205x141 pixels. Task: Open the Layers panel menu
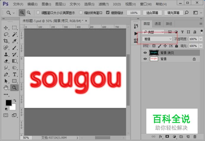[201, 24]
